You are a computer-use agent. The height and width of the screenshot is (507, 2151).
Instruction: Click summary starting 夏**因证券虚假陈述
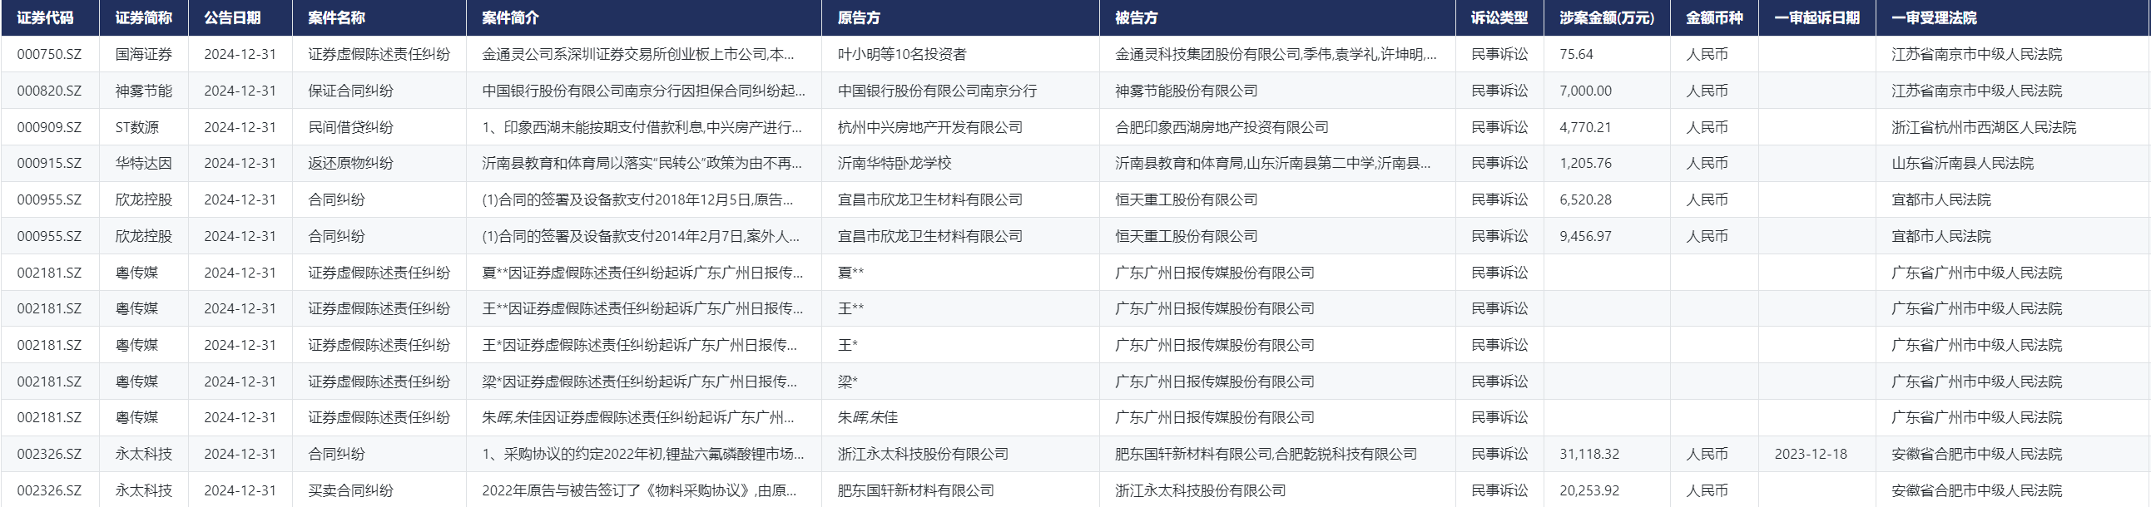tap(643, 273)
